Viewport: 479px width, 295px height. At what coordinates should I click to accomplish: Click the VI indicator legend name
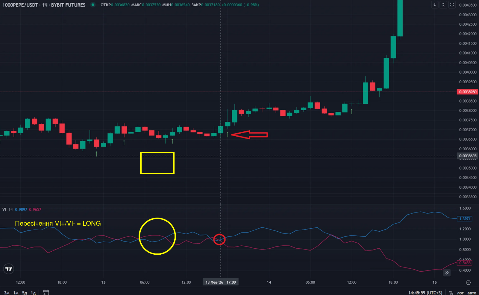pos(4,209)
